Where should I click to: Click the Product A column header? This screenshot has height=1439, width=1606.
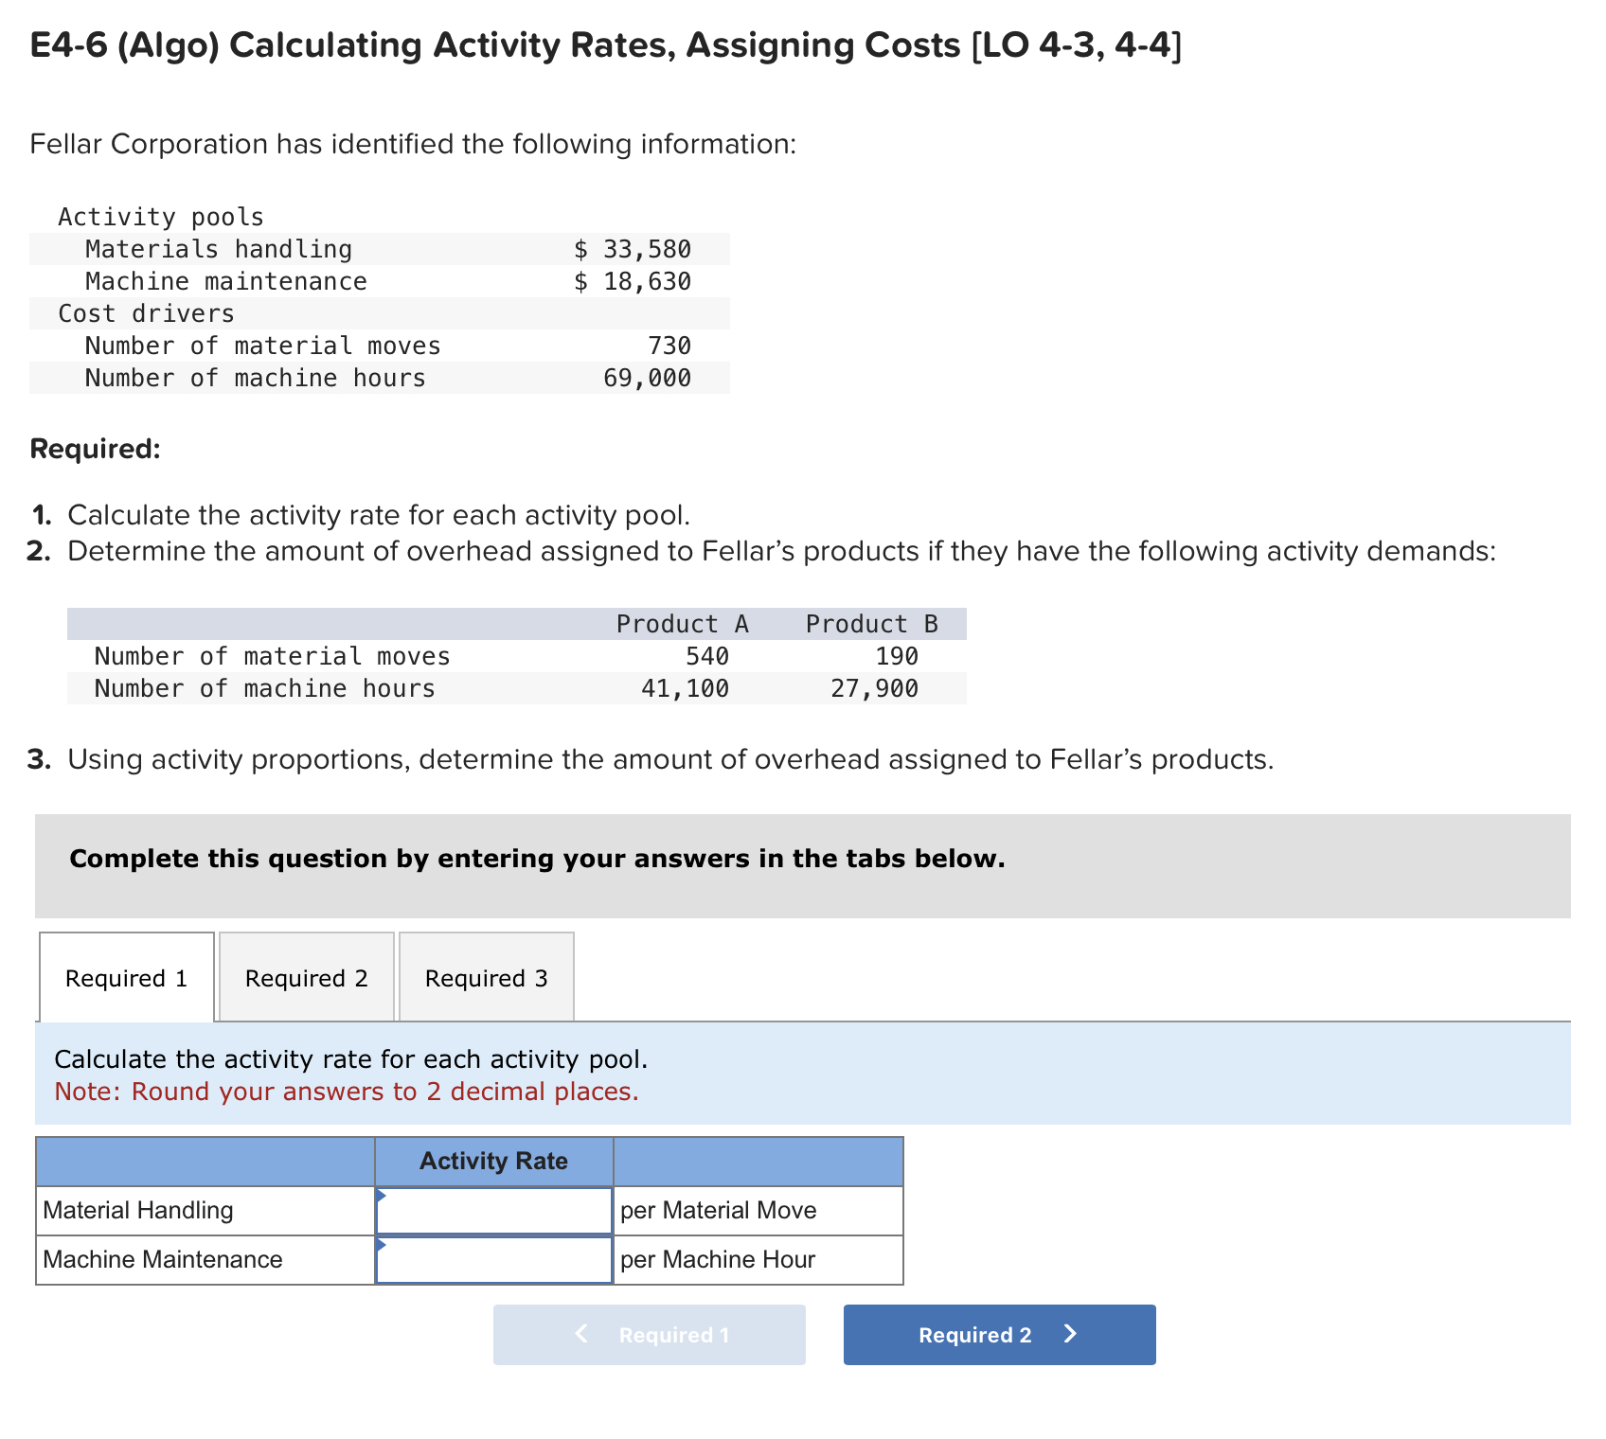point(683,623)
